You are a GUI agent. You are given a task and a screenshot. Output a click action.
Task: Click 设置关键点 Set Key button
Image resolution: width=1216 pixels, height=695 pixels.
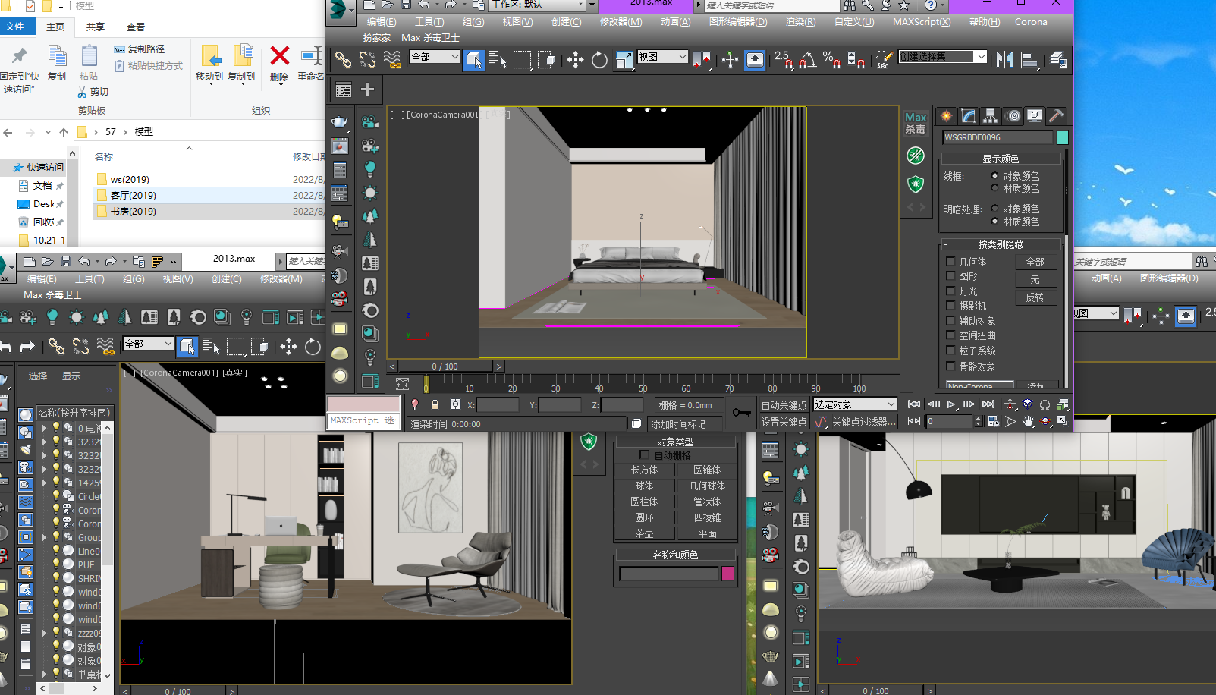click(784, 421)
